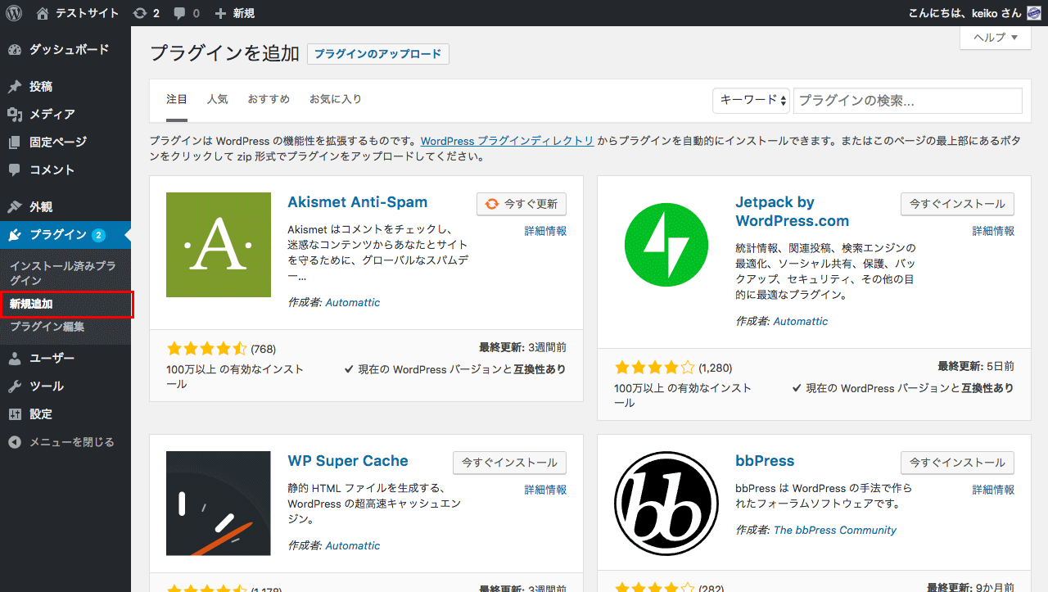This screenshot has height=592, width=1048.
Task: Open ツール tools menu
Action: (65, 386)
